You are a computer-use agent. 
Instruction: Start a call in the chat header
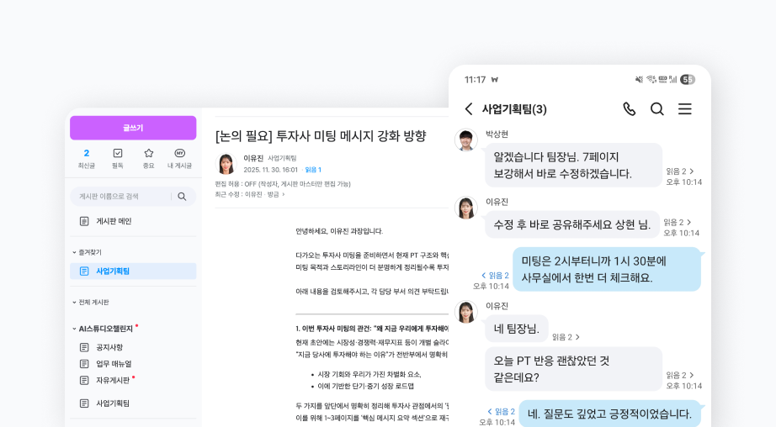click(629, 108)
